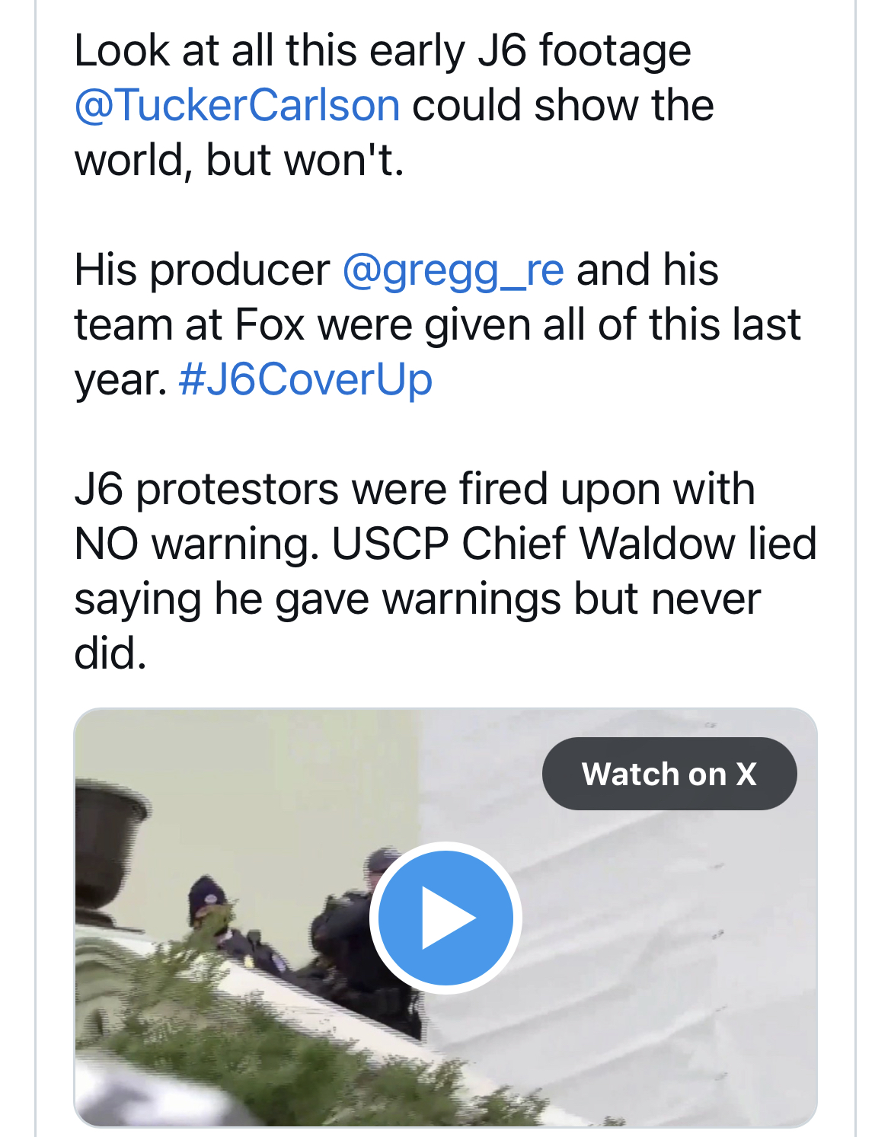
Task: Click "Look at all this early J6 footage" text
Action: coord(382,50)
